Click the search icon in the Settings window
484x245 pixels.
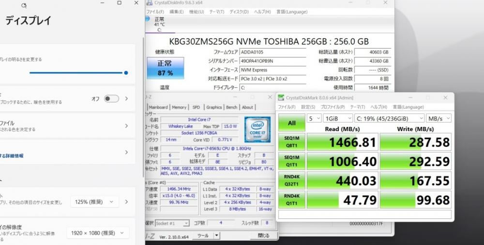click(24, 5)
